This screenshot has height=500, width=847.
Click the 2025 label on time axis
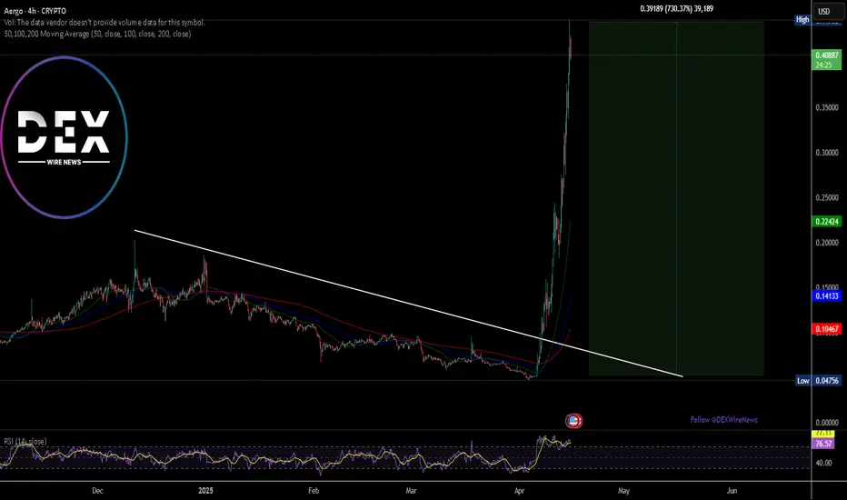tap(205, 491)
